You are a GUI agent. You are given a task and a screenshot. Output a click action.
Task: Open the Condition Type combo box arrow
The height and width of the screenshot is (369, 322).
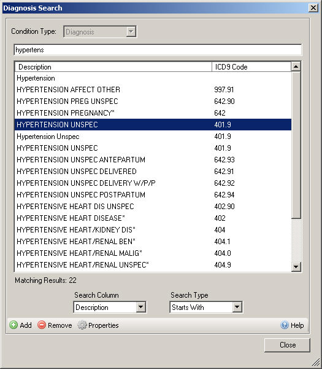coord(131,31)
